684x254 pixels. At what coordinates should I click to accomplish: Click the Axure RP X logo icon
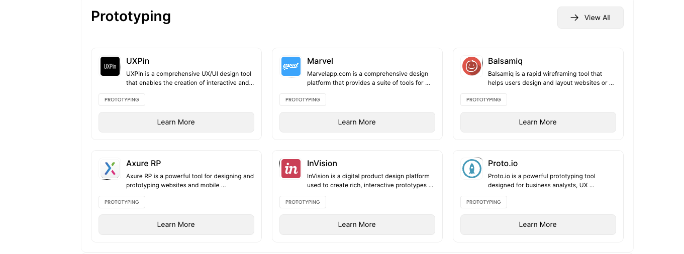click(110, 169)
